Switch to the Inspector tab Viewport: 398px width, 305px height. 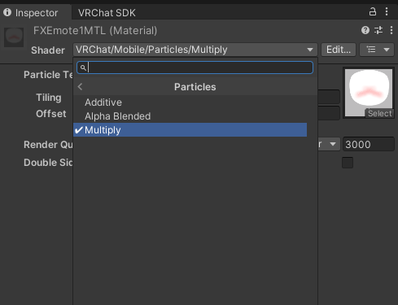[36, 12]
